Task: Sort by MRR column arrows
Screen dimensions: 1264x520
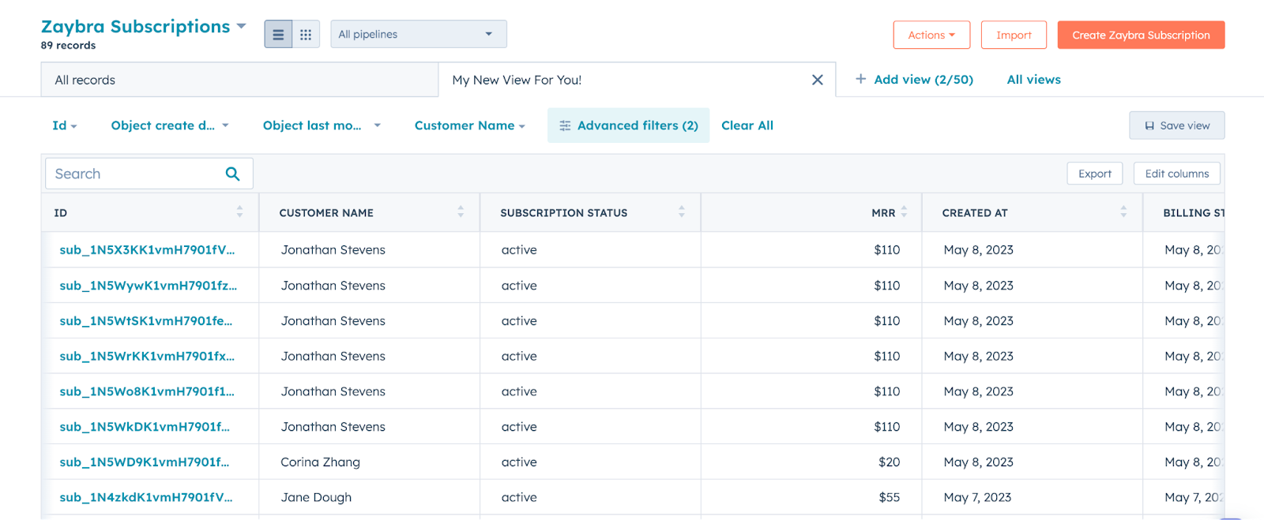Action: [904, 212]
